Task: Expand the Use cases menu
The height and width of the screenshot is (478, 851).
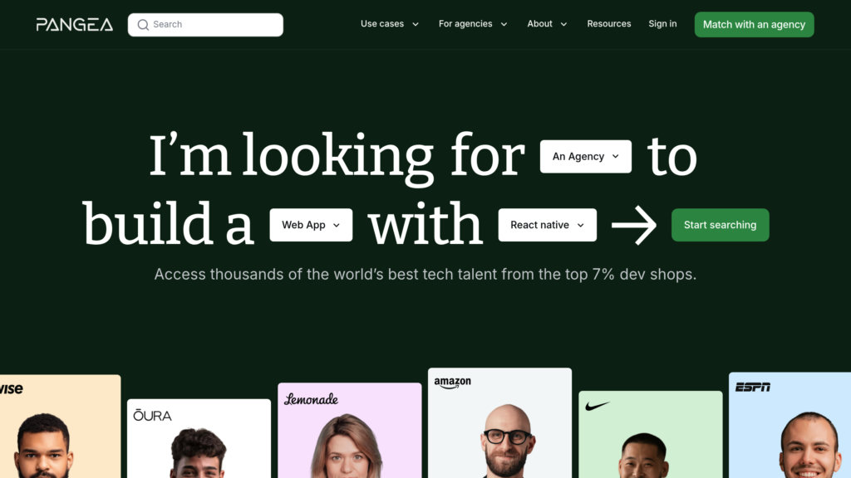Action: (390, 24)
